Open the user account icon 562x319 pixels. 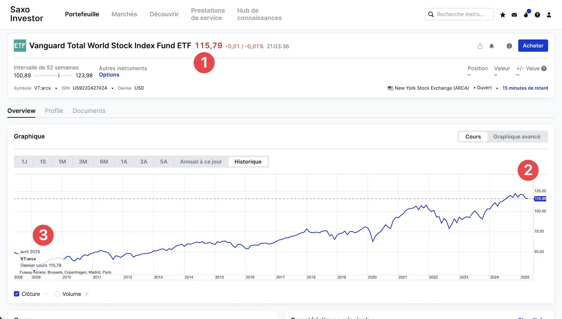pyautogui.click(x=549, y=15)
